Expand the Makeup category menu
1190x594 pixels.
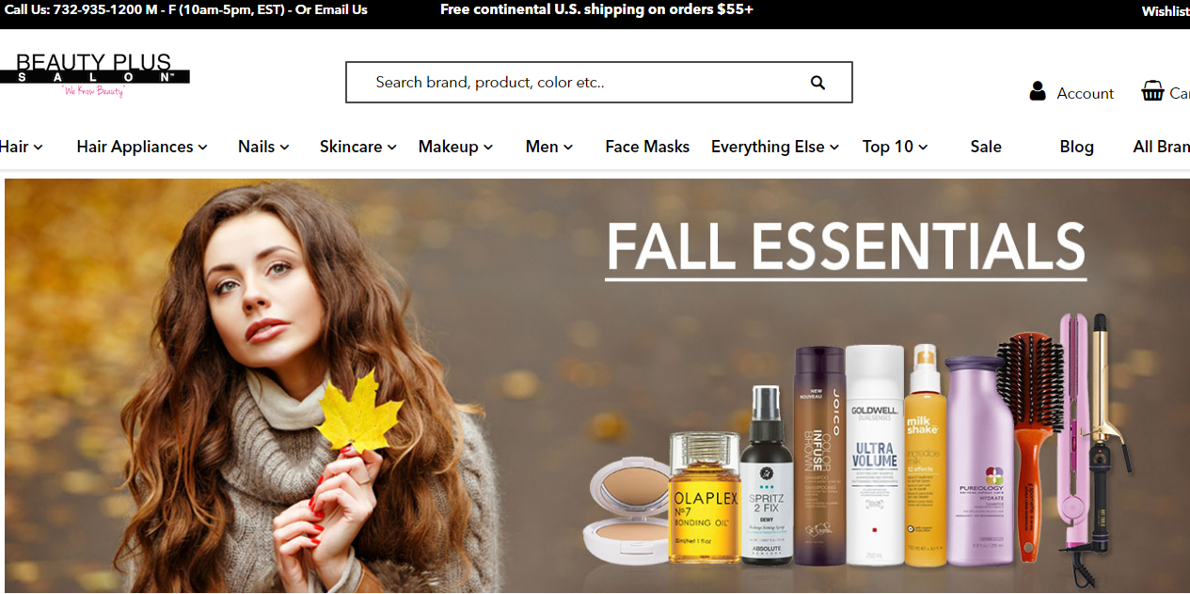point(455,147)
